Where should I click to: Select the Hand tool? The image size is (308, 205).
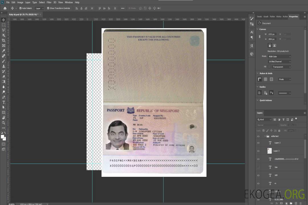(3, 118)
